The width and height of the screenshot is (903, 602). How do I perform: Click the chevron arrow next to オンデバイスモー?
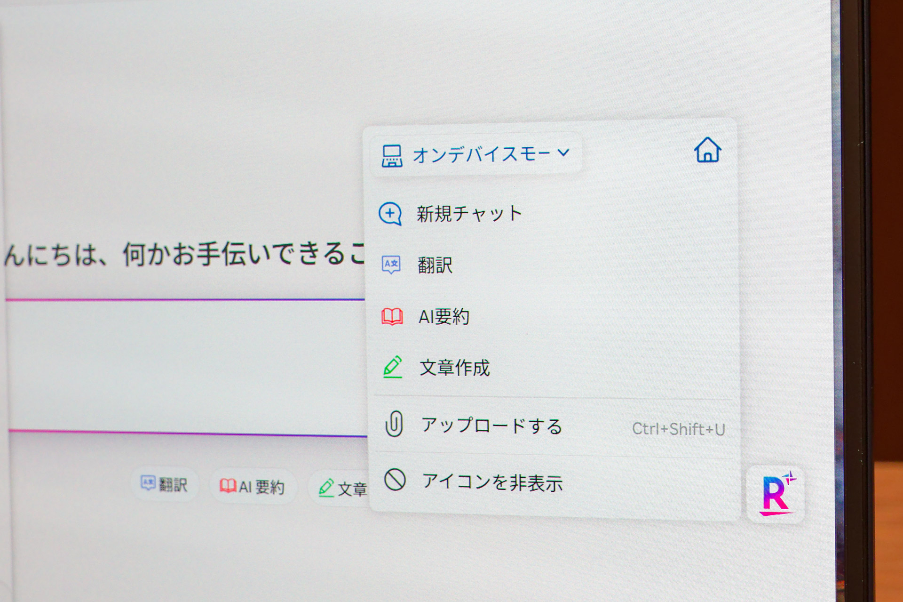click(564, 153)
